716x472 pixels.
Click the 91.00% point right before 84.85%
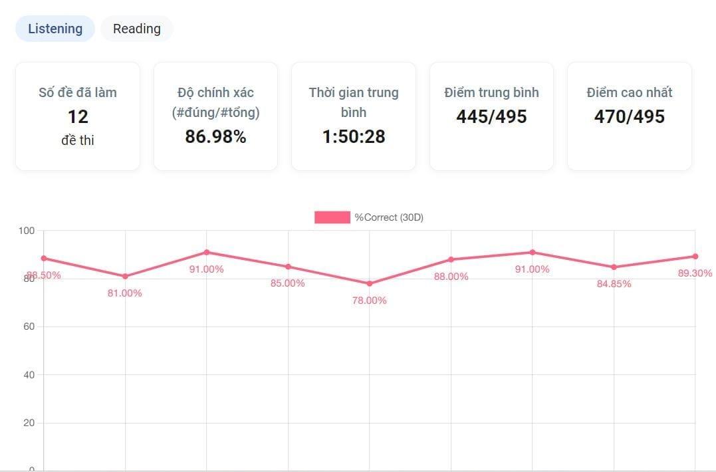[x=533, y=252]
